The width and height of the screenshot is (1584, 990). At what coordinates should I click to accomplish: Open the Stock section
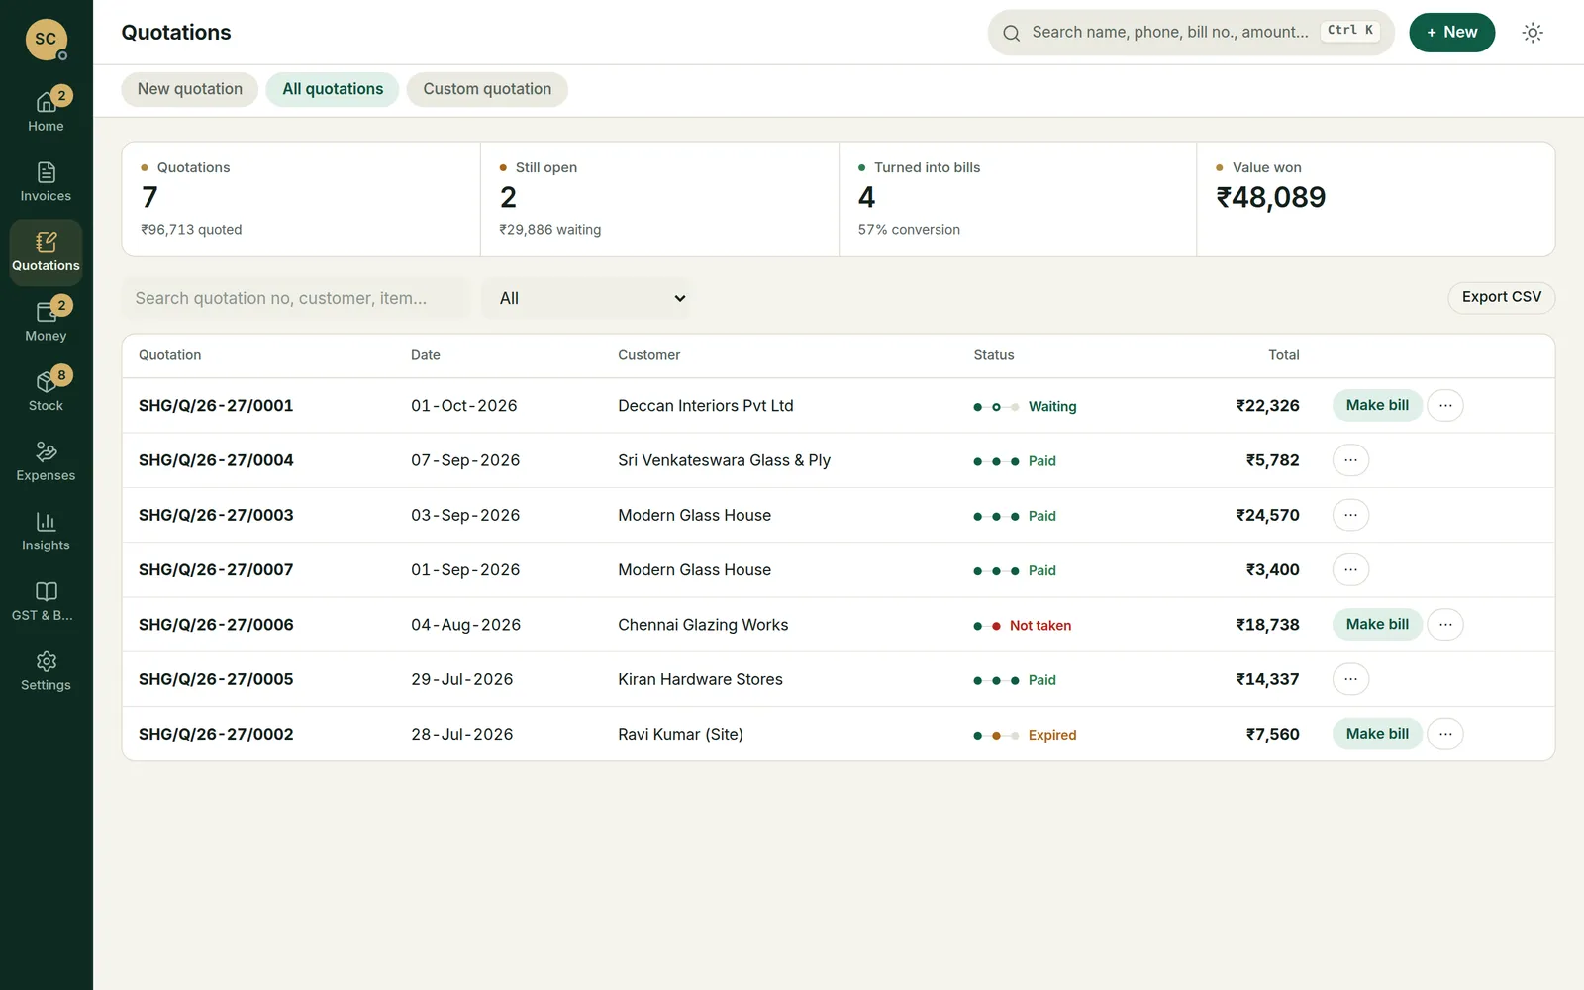coord(46,392)
